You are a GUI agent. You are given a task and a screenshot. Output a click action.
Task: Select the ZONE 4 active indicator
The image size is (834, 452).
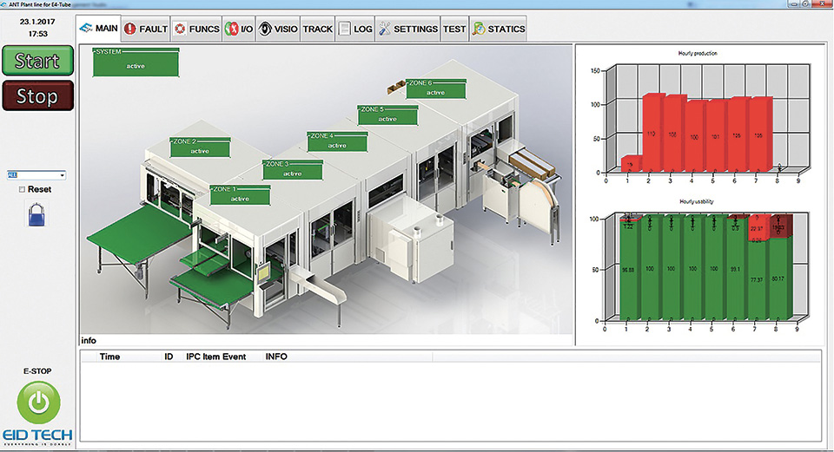pyautogui.click(x=337, y=141)
